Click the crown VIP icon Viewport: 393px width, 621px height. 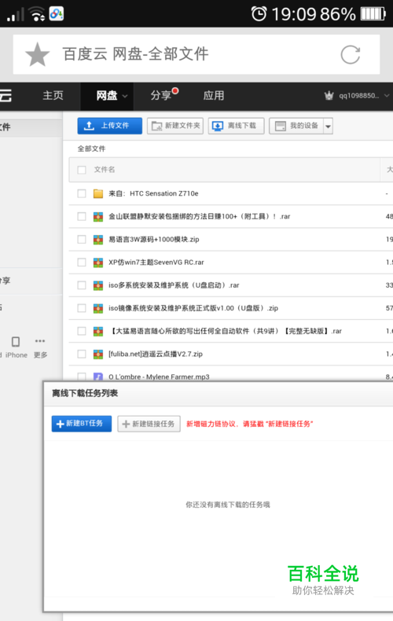329,95
